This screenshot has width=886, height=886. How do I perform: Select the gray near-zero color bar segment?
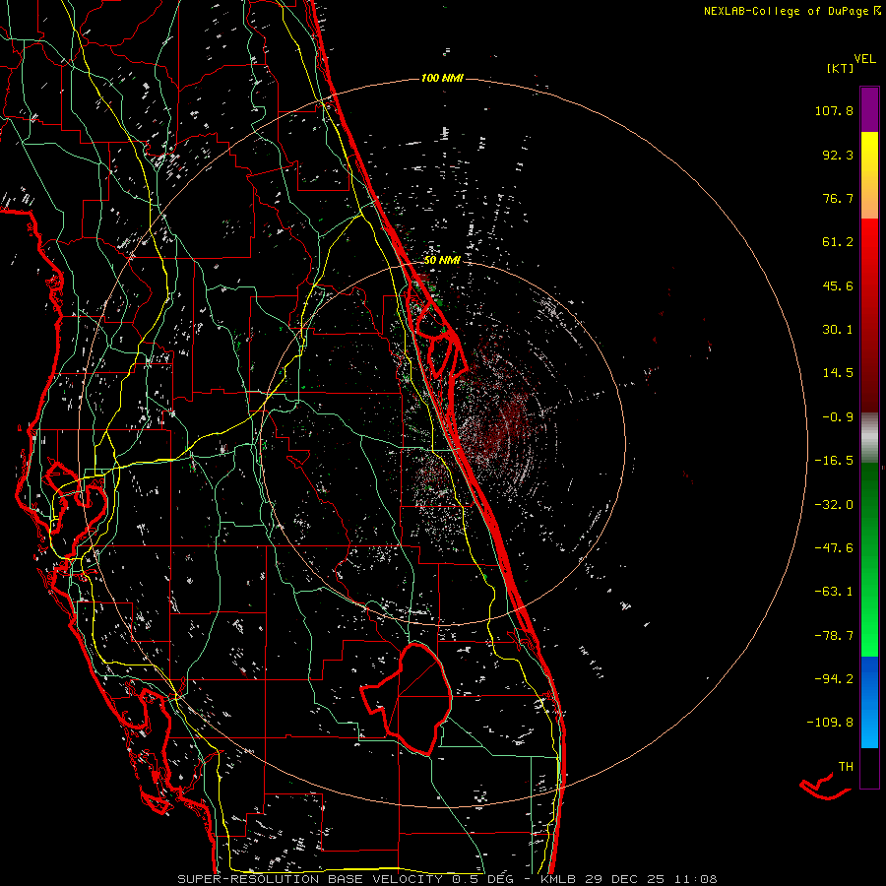point(869,437)
